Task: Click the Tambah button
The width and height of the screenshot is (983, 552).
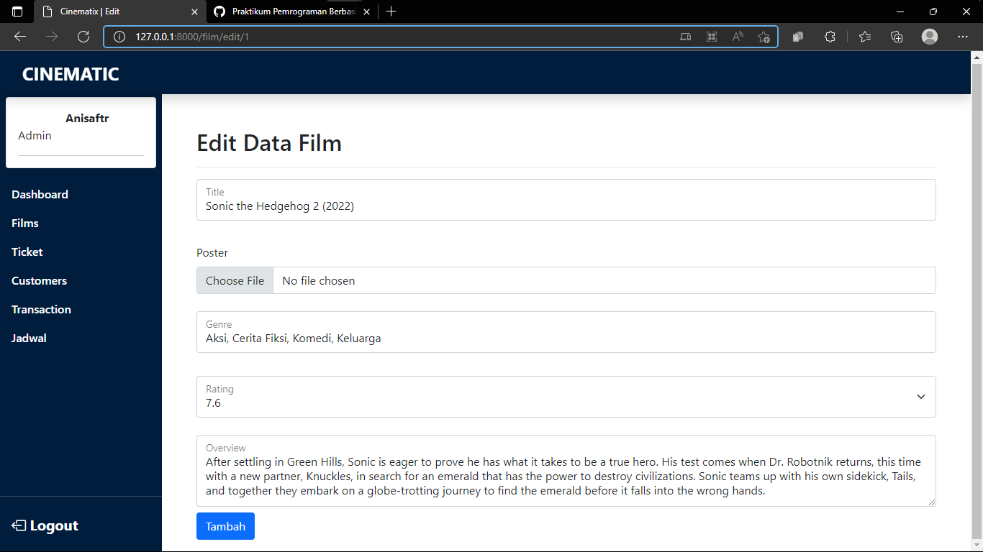Action: [225, 526]
